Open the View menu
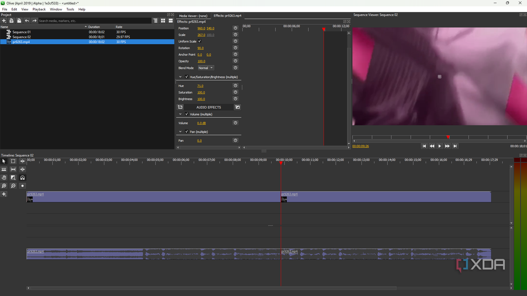Screen dimensions: 527x296 [25, 9]
